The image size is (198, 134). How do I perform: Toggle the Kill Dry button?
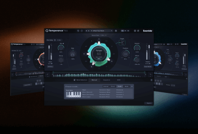(50, 67)
